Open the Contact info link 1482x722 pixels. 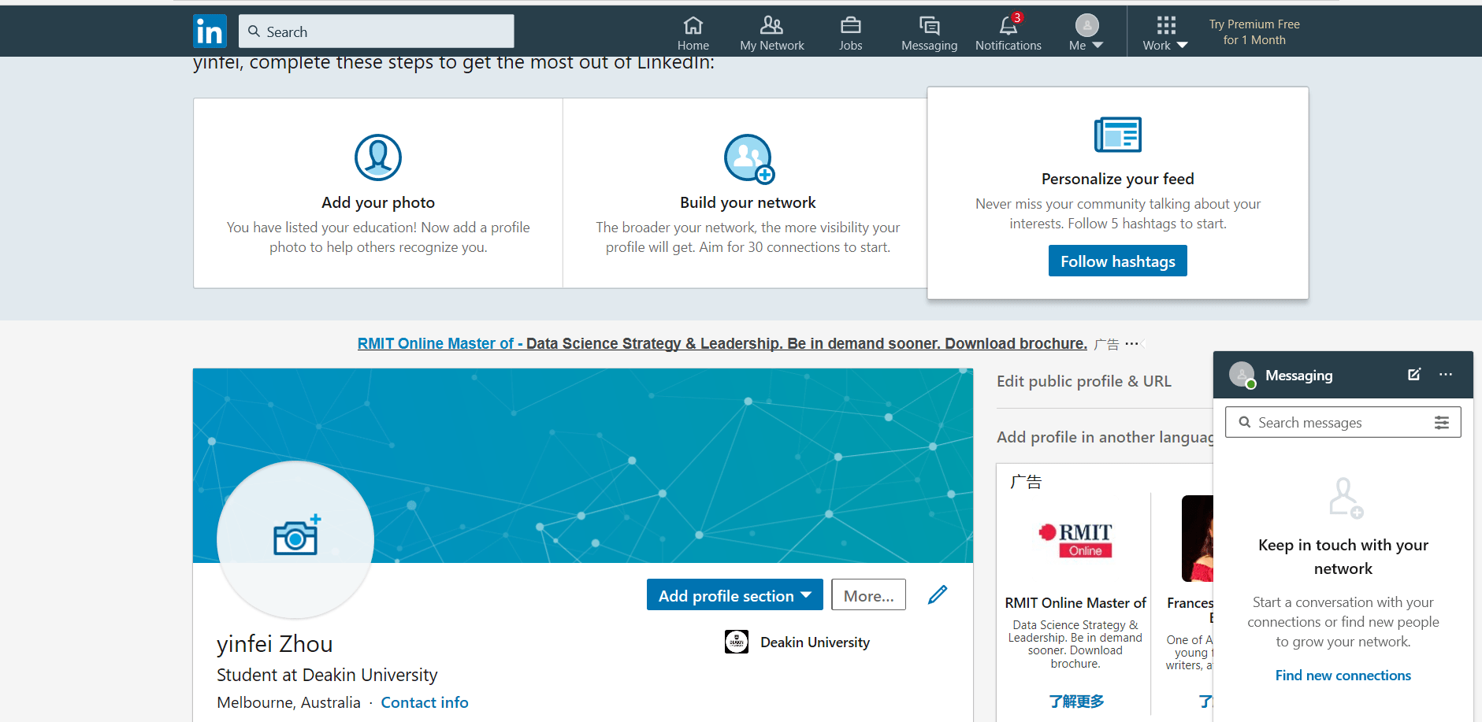point(424,702)
